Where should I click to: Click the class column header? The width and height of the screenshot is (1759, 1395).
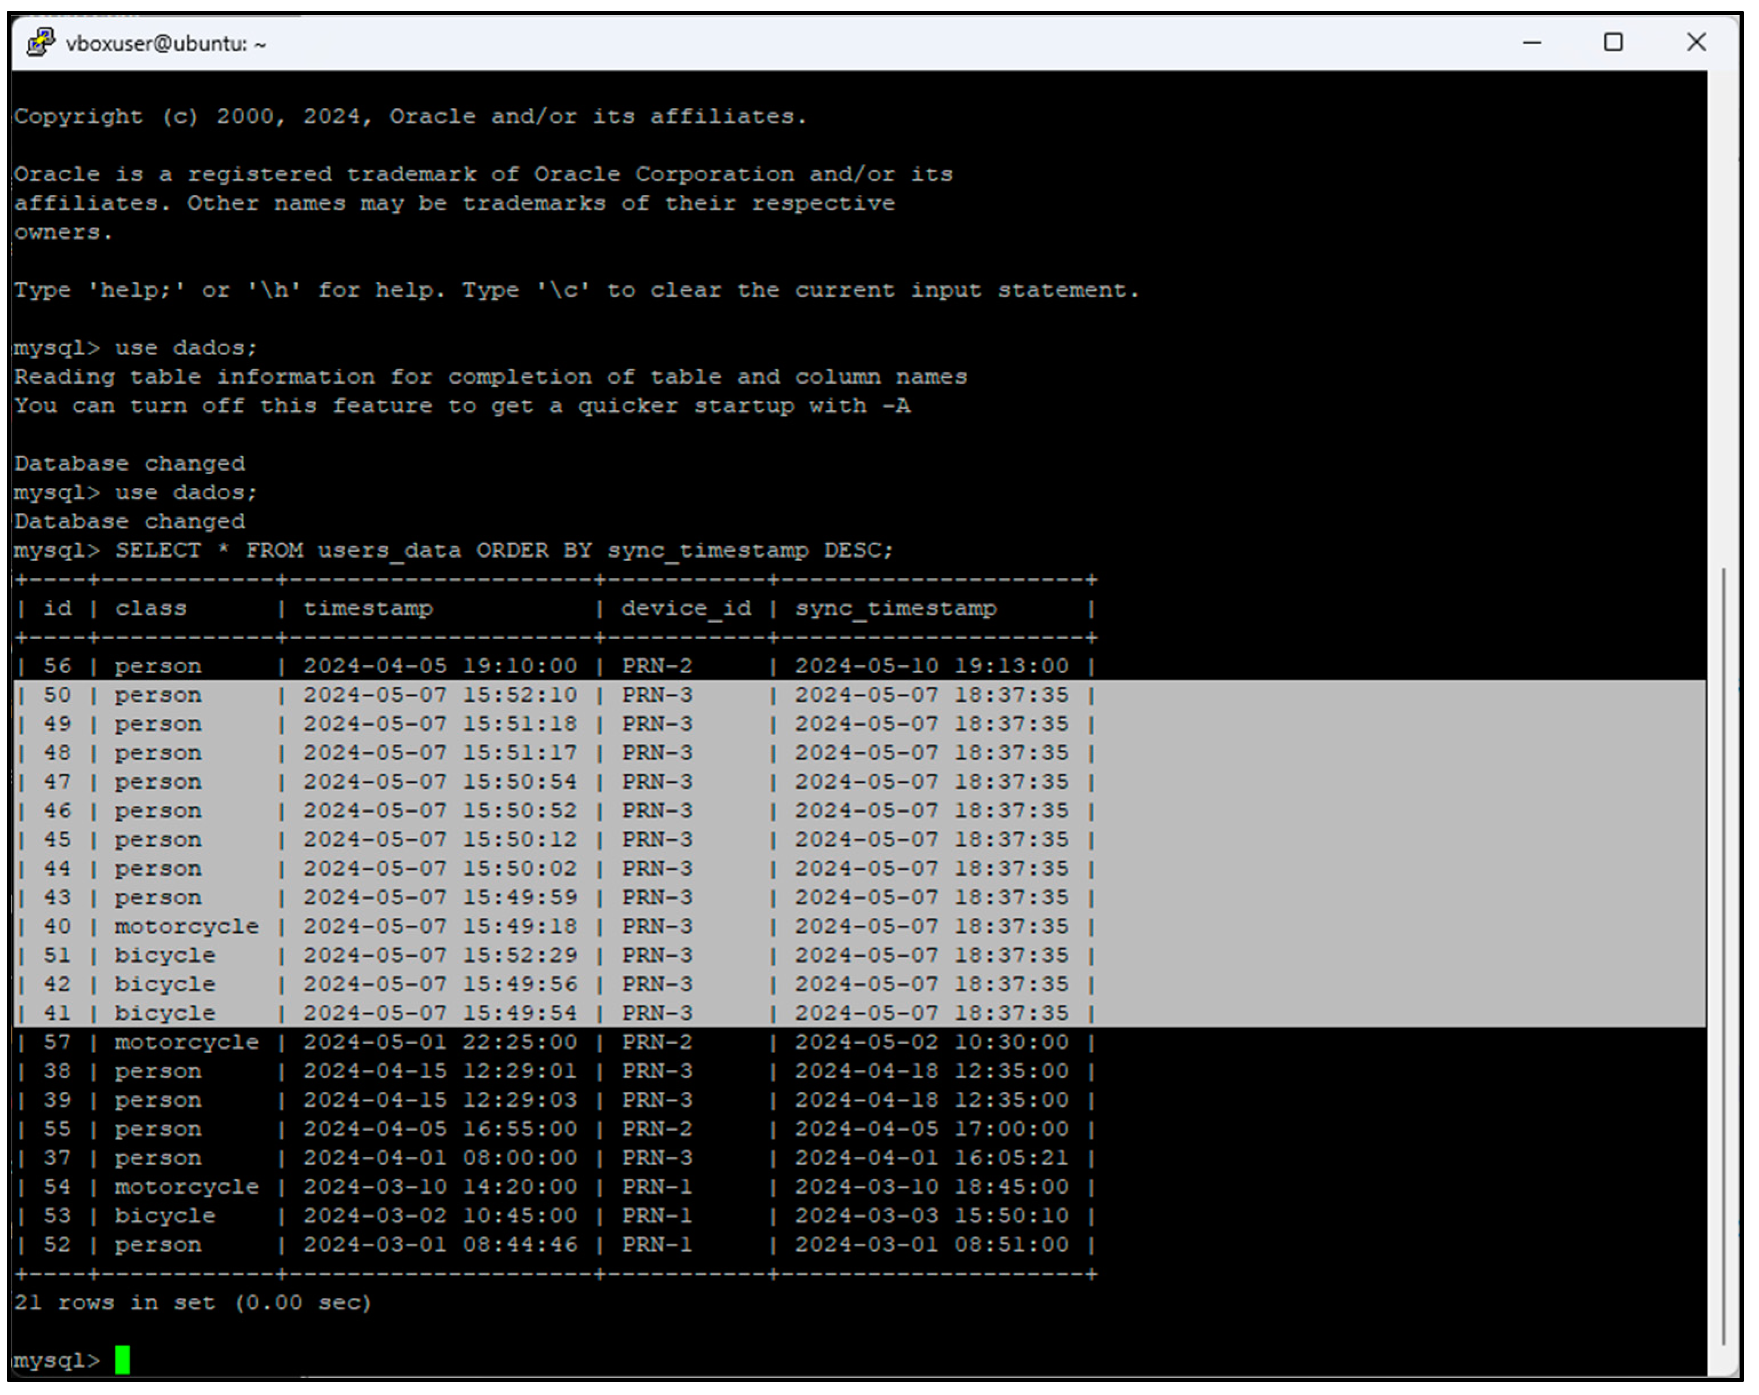pos(151,608)
